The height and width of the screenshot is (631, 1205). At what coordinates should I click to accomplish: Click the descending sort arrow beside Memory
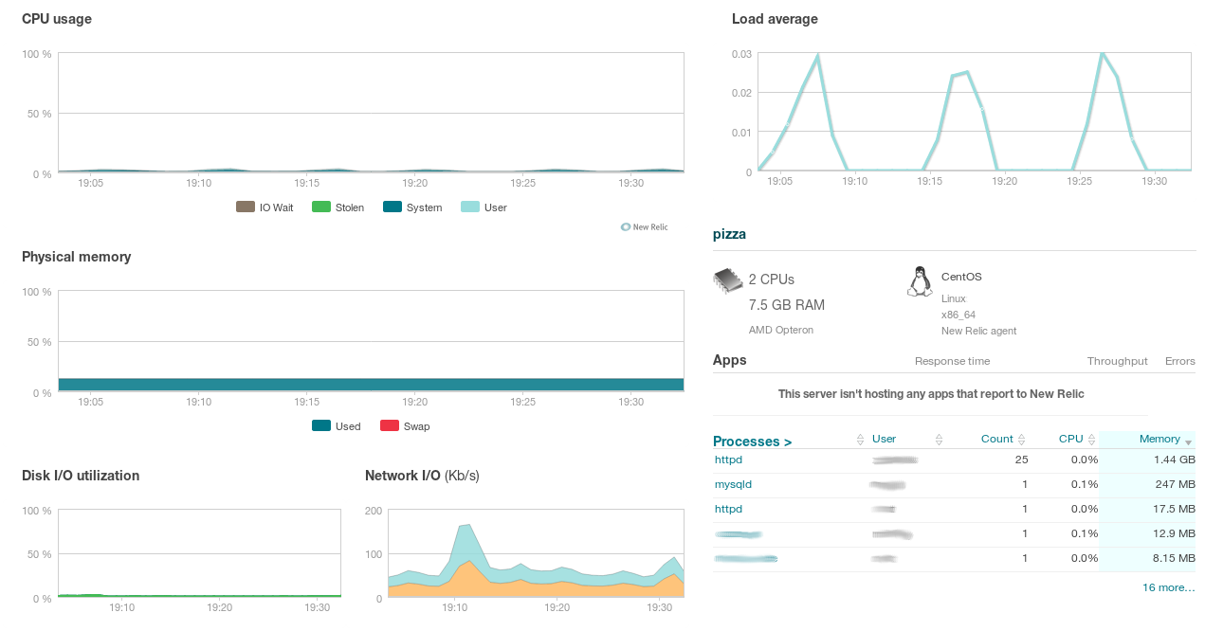click(1188, 442)
